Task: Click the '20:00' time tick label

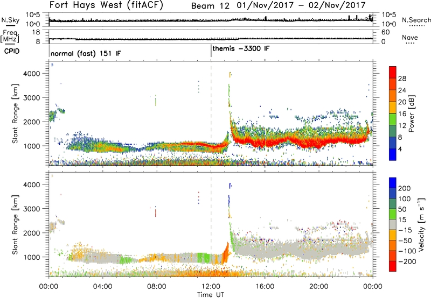Action: 318,287
